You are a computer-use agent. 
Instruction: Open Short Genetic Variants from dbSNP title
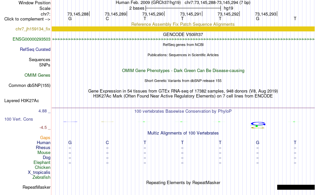(183, 81)
